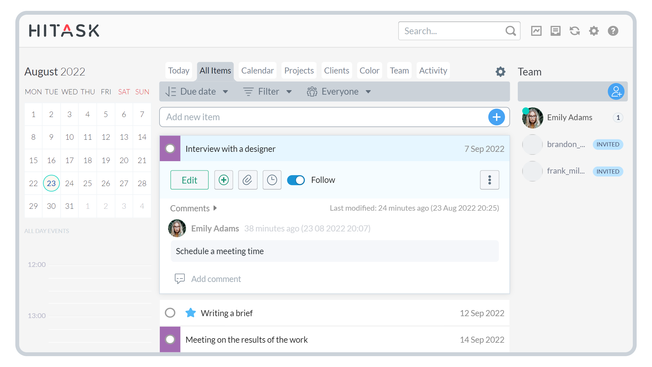This screenshot has width=652, height=367.
Task: Collapse the Comments section arrow
Action: [215, 208]
